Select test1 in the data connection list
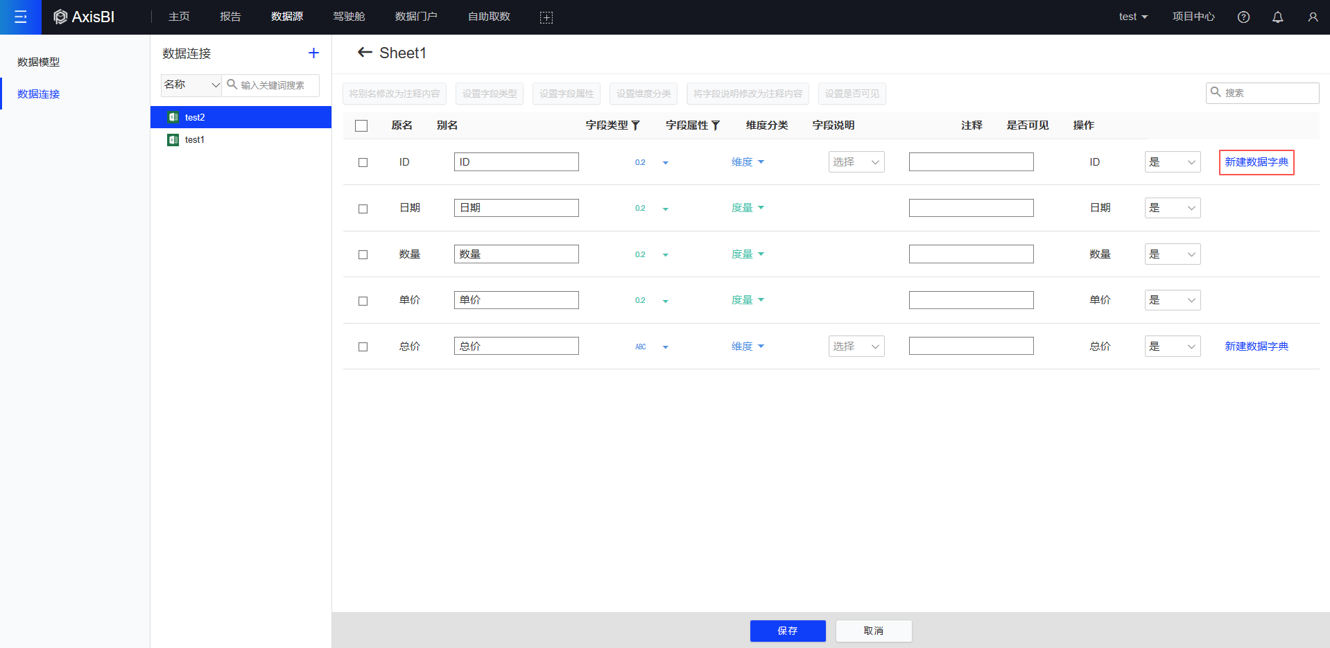1330x648 pixels. click(195, 140)
